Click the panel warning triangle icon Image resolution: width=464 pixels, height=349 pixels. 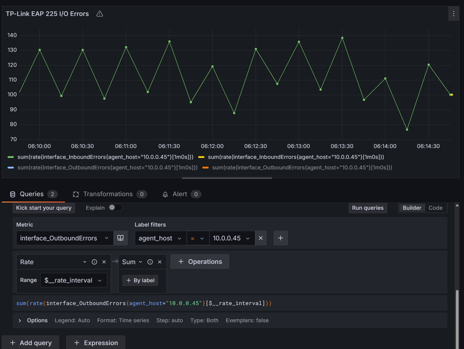click(100, 14)
